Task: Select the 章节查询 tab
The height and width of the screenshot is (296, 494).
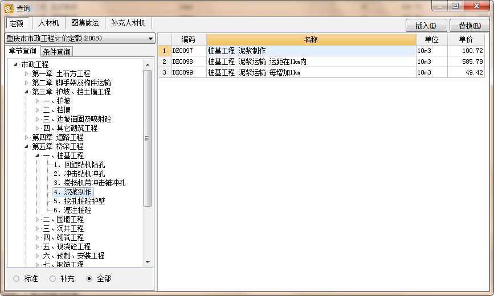Action: click(x=23, y=51)
